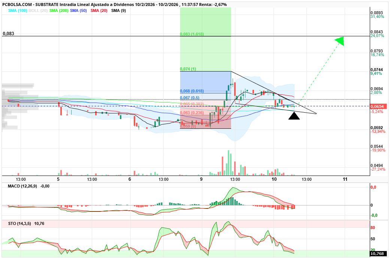Viewport: 390px width, 259px height.
Task: Select the 13:00 timeframe label
Action: pyautogui.click(x=22, y=179)
